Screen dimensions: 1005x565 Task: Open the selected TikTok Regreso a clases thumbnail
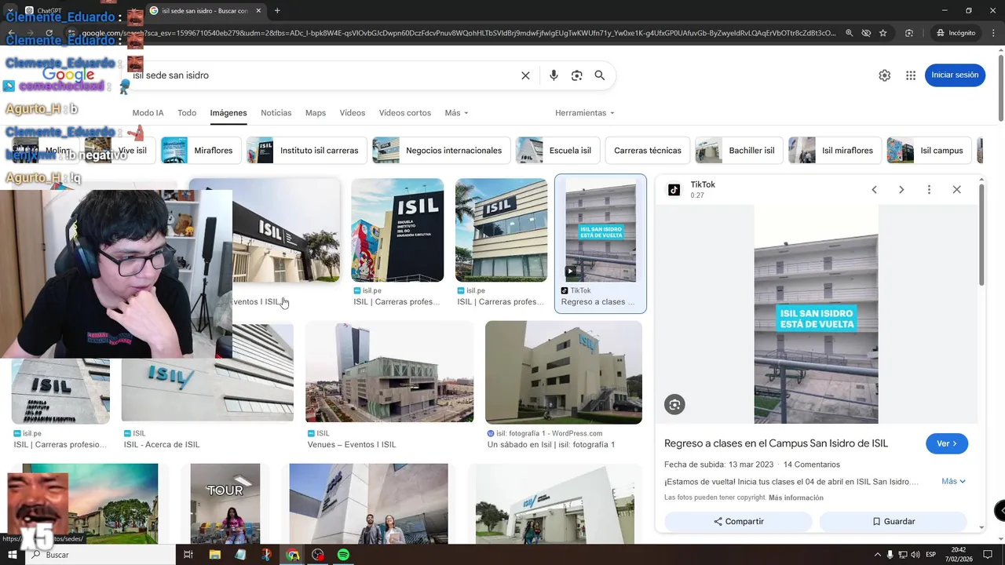point(601,230)
